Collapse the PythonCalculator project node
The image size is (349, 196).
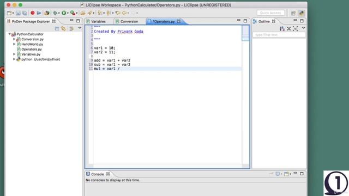10,34
